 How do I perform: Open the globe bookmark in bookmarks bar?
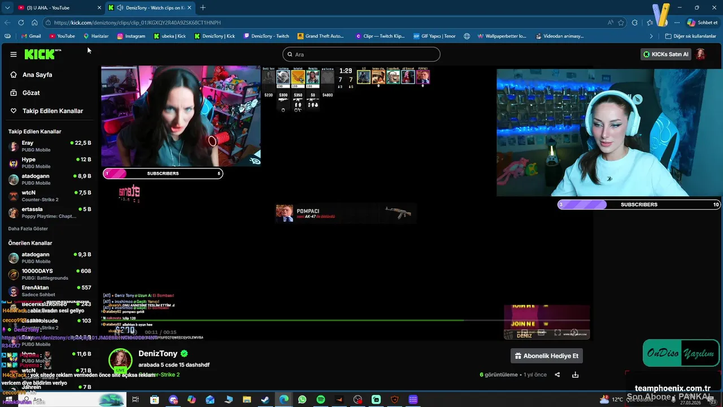pyautogui.click(x=467, y=36)
